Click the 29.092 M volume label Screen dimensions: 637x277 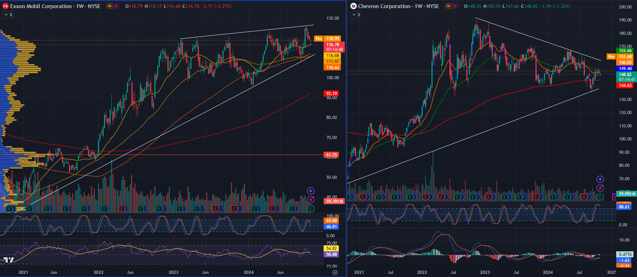(x=626, y=194)
